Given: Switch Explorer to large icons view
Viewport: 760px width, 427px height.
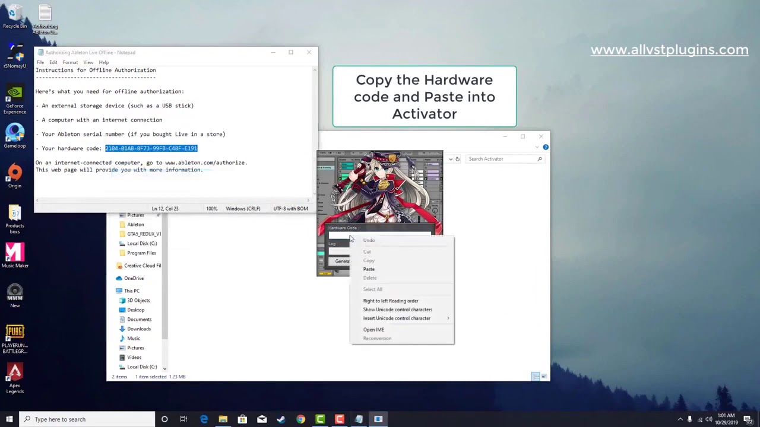Looking at the screenshot, I should point(543,376).
